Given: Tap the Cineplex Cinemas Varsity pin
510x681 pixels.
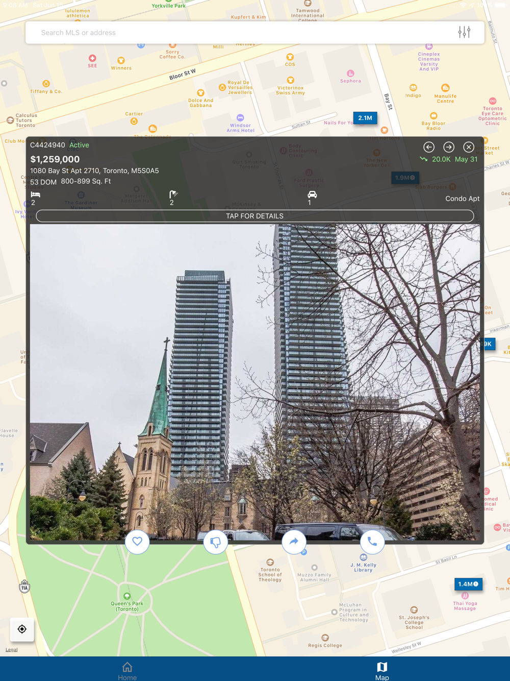Looking at the screenshot, I should click(x=429, y=46).
